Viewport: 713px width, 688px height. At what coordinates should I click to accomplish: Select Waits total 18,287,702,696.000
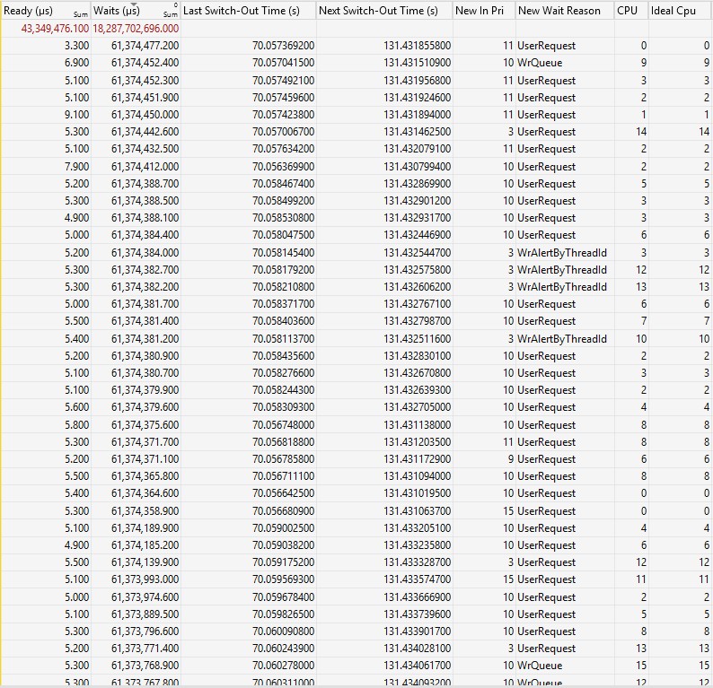tap(136, 29)
